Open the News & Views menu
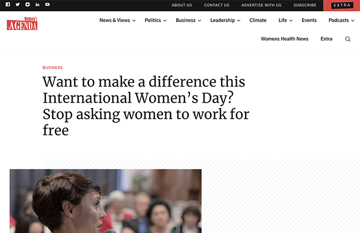The image size is (360, 233). tap(114, 20)
